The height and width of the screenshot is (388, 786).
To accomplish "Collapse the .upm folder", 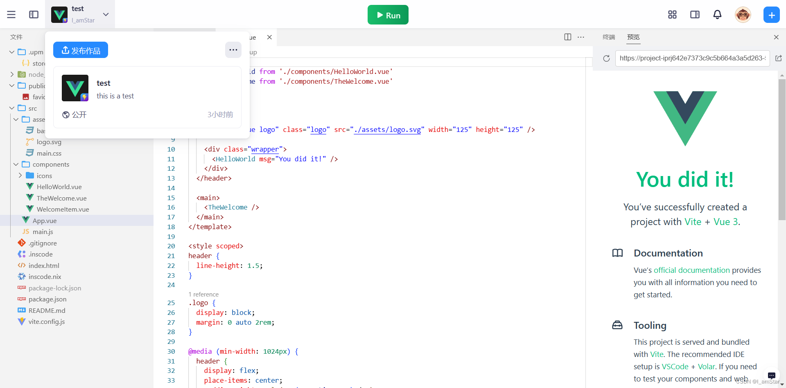I will click(x=12, y=52).
